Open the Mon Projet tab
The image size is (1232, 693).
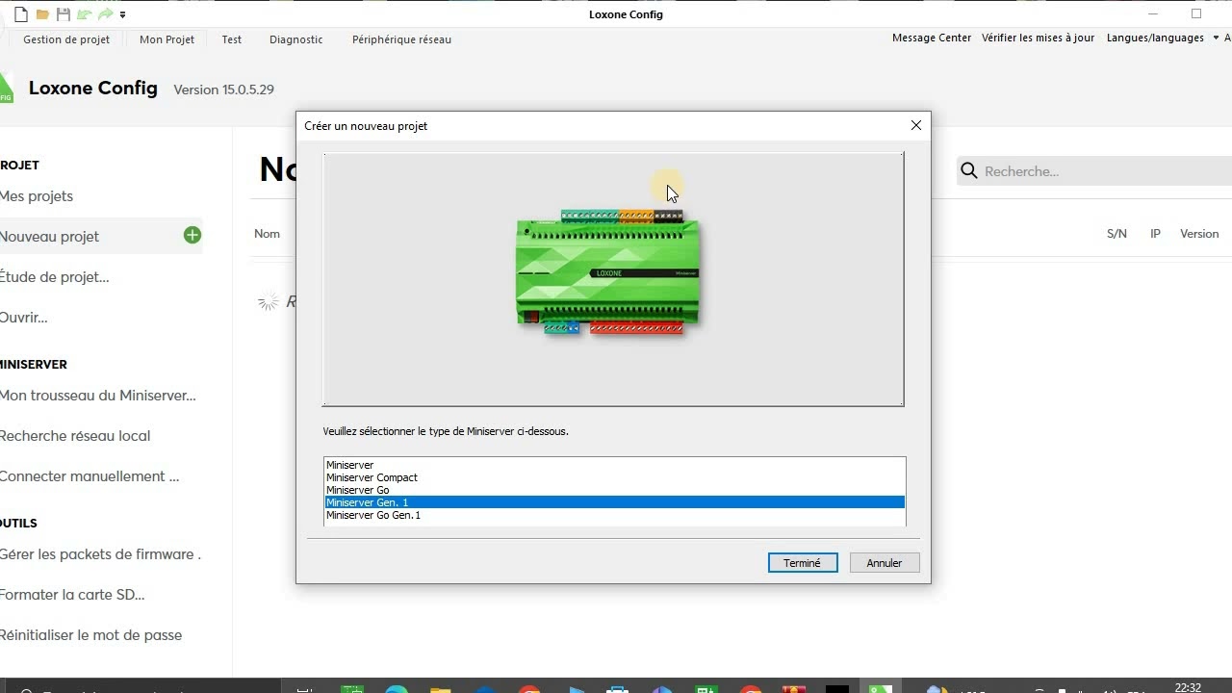point(167,39)
